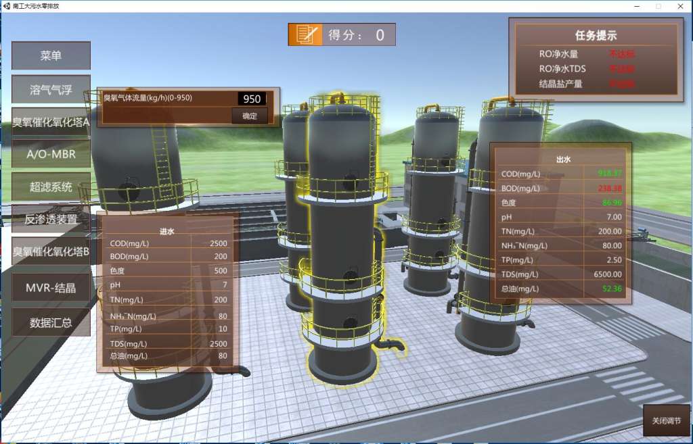Image resolution: width=693 pixels, height=444 pixels.
Task: Click the 得分 score value
Action: pyautogui.click(x=380, y=35)
